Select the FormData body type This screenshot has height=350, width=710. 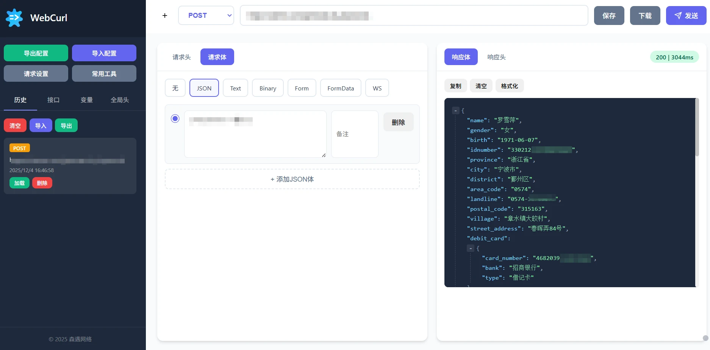341,88
